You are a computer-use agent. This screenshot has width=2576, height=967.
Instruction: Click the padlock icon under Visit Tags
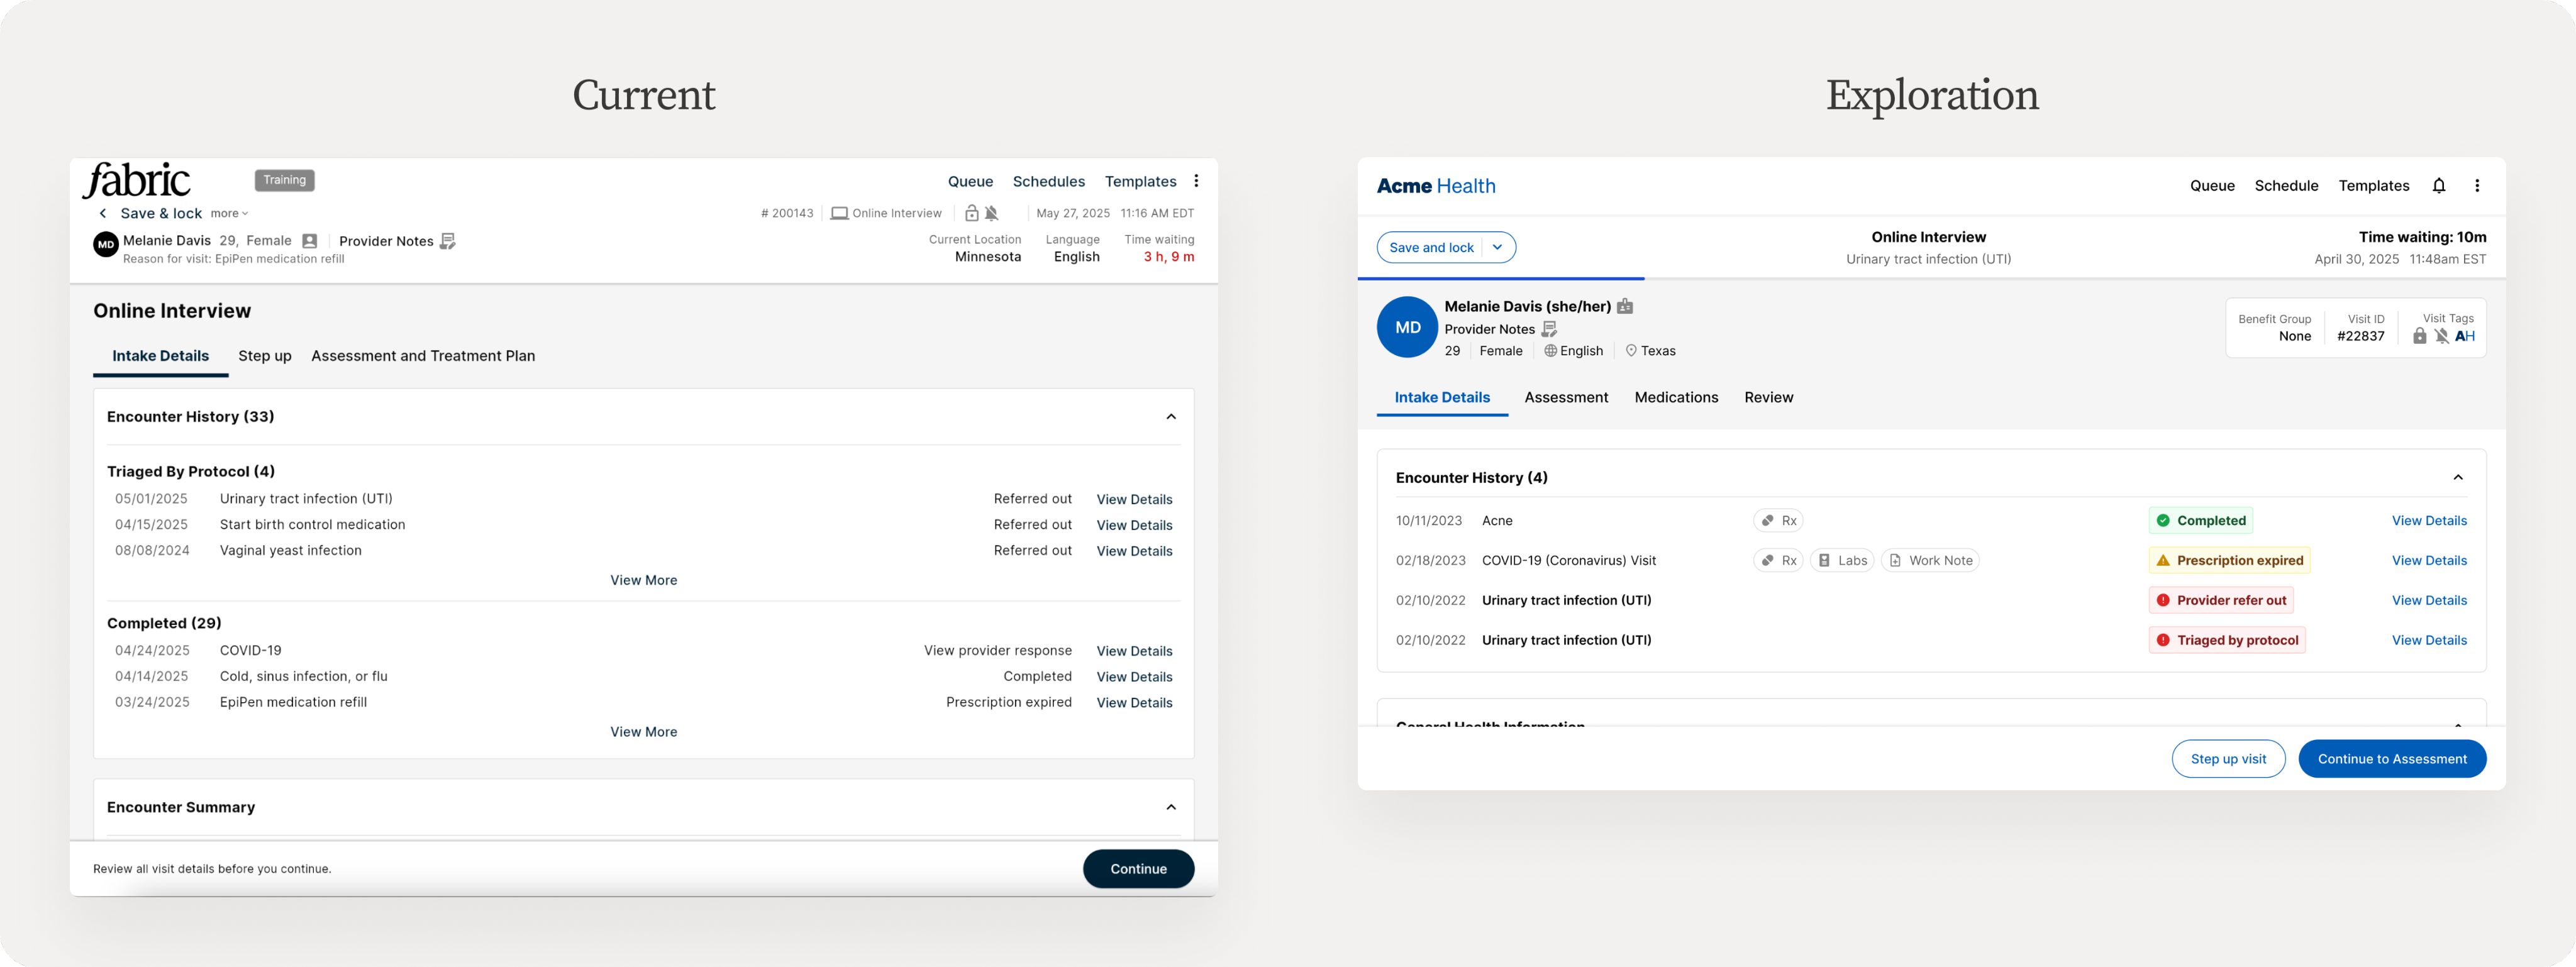tap(2419, 336)
